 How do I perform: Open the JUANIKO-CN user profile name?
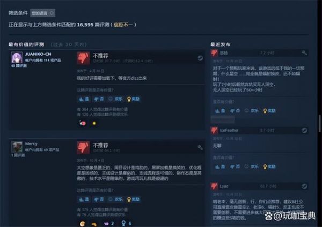pos(38,54)
